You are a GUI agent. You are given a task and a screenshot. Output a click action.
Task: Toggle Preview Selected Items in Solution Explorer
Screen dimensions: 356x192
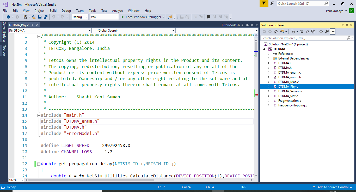pyautogui.click(x=333, y=32)
